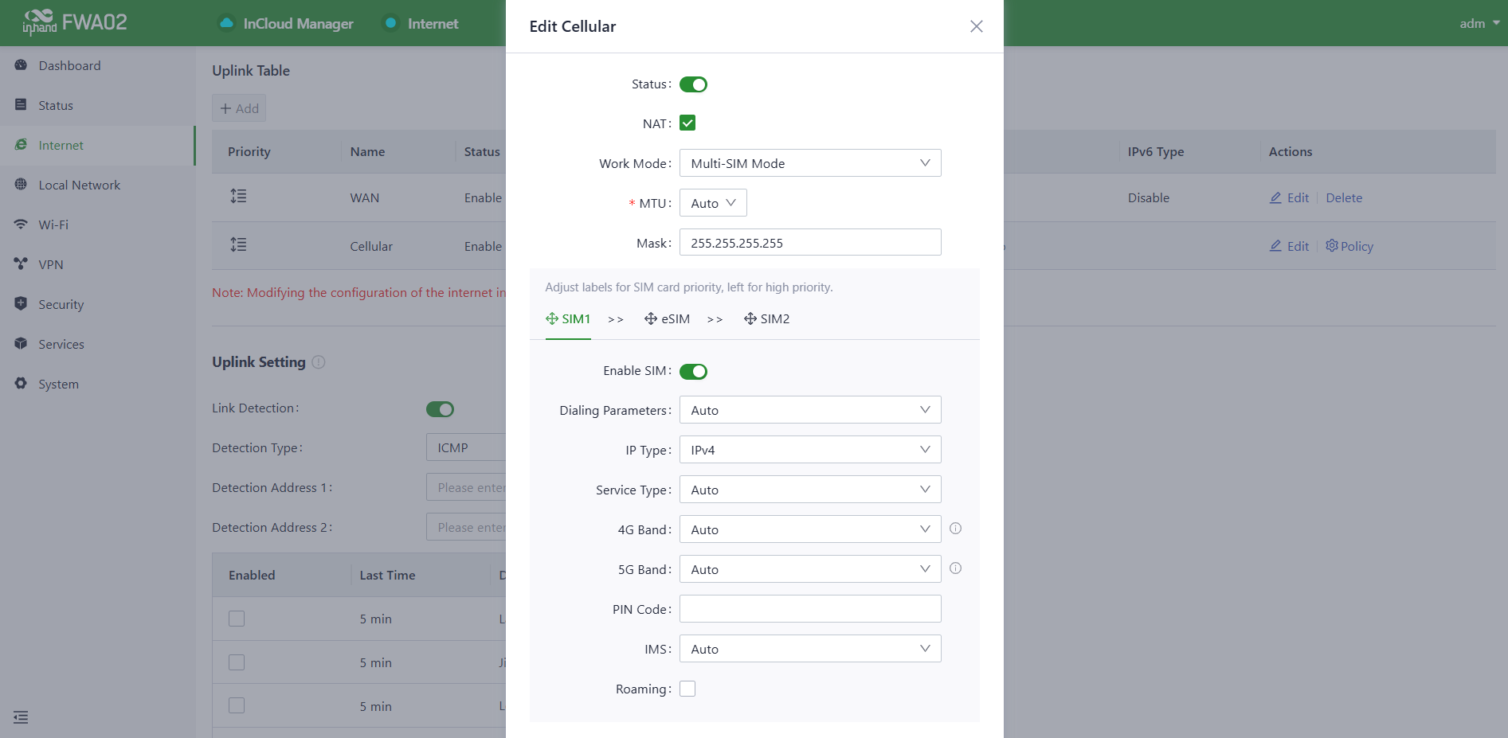1508x738 pixels.
Task: Click the eSIM drag handle icon
Action: pos(651,319)
